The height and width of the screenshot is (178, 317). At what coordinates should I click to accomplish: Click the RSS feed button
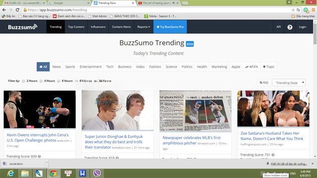coord(264,83)
